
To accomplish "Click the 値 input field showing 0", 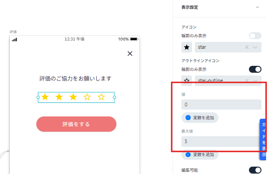I will coord(221,104).
